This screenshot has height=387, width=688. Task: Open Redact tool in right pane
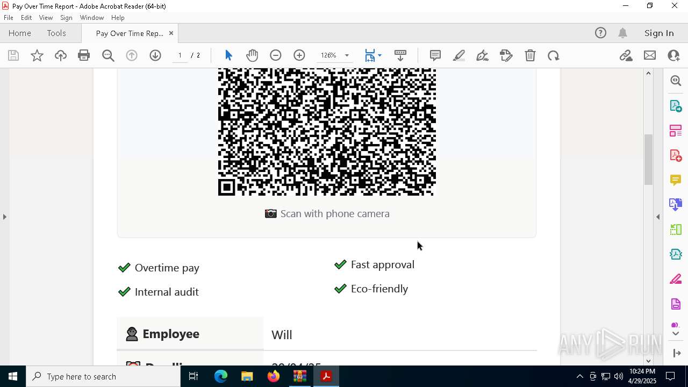pyautogui.click(x=676, y=279)
